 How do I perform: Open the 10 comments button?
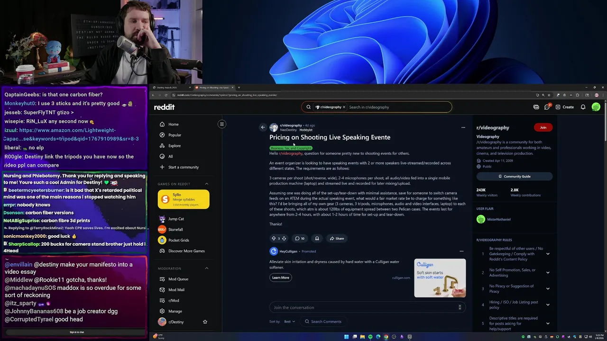[x=300, y=238]
